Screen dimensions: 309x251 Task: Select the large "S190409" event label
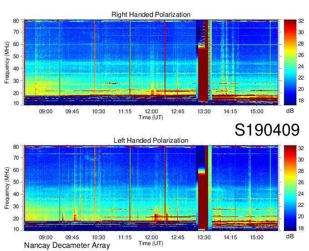(267, 130)
